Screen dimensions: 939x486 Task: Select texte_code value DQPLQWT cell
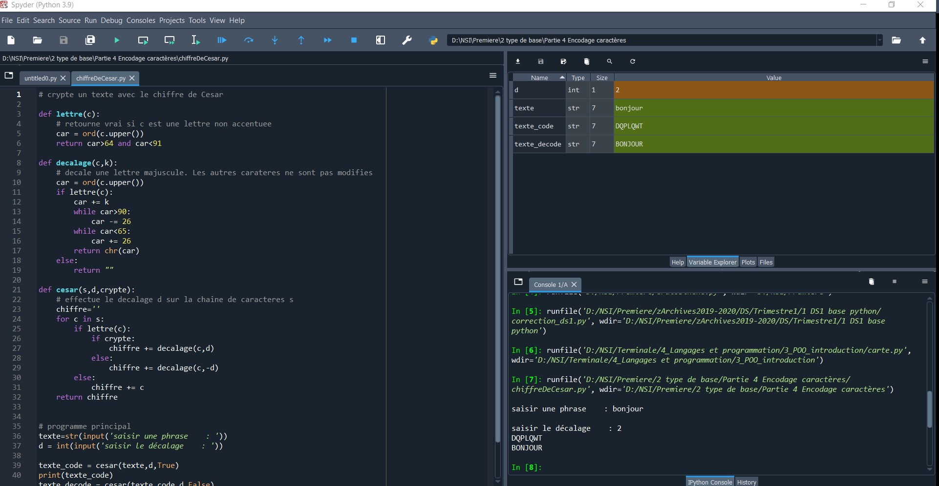tap(774, 126)
